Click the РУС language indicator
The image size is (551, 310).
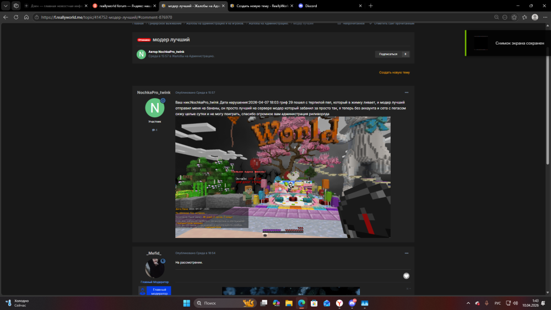pos(498,303)
